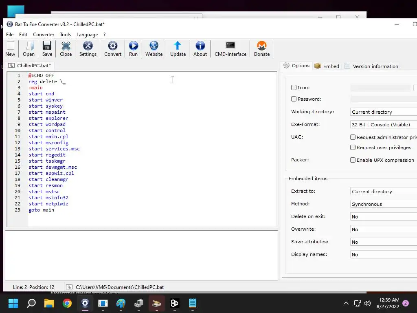Click the Close file toolbar icon
417x313 pixels.
(66, 49)
